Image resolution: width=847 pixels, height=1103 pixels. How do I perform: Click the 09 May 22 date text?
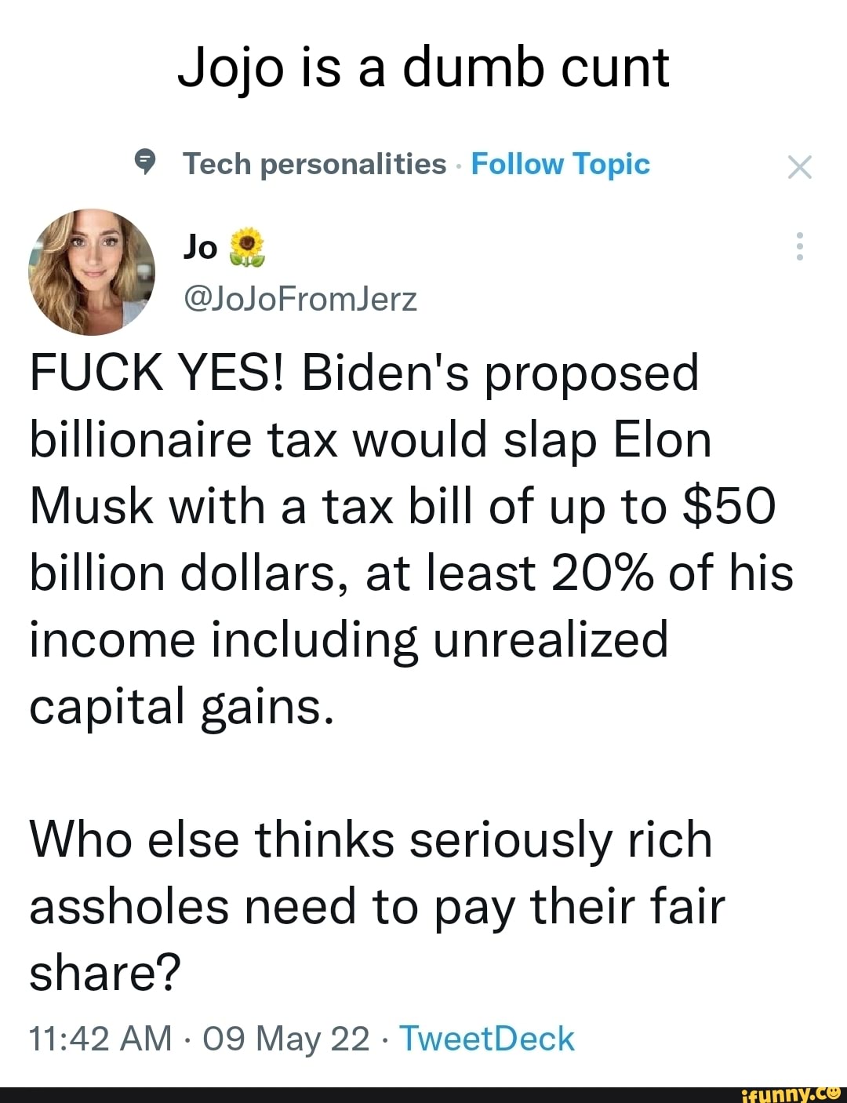(285, 1037)
